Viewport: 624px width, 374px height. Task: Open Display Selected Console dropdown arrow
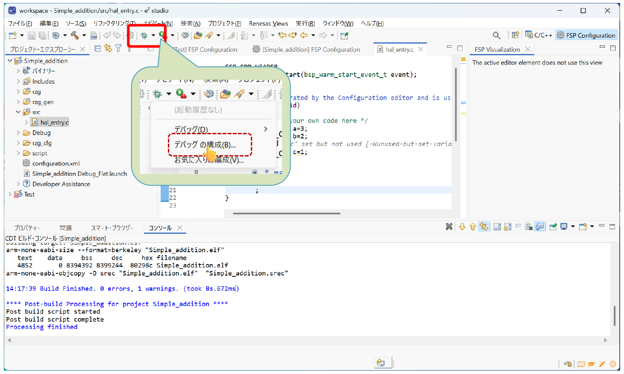point(573,227)
